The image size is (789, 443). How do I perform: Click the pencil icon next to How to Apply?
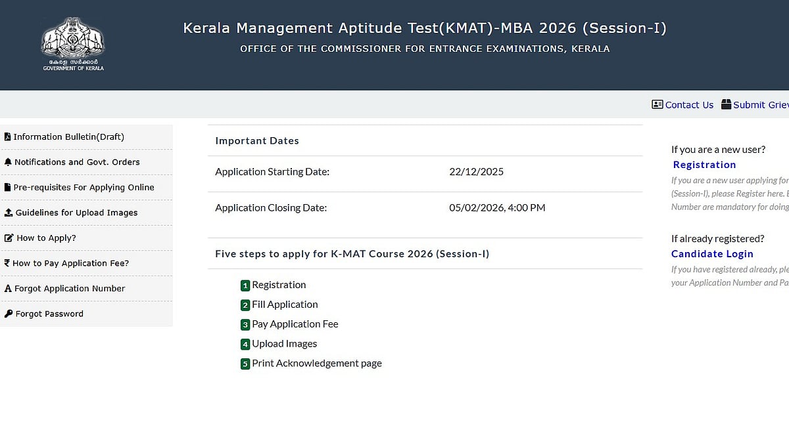tap(8, 238)
